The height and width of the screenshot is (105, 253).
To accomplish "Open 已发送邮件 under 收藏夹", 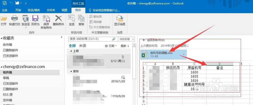I will coord(11,56).
